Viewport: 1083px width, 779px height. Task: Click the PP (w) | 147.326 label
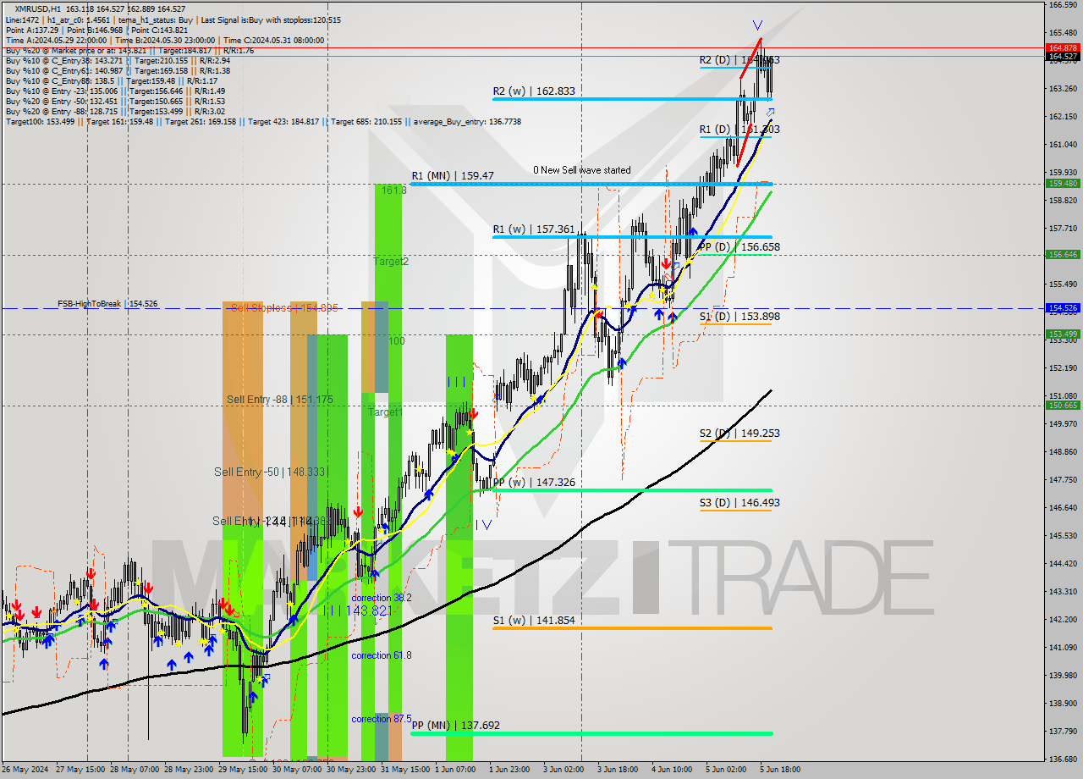(x=534, y=483)
